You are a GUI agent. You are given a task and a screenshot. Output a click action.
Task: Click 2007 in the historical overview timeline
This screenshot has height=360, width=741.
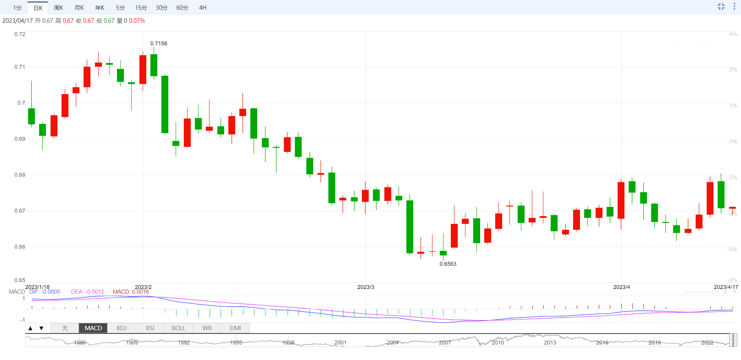point(445,342)
